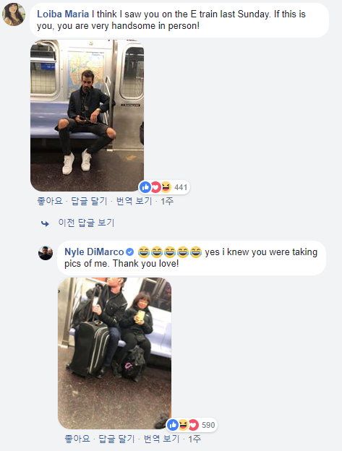The image size is (342, 451).
Task: Click the heart reaction icon on Loiba's comment
Action: tap(156, 187)
